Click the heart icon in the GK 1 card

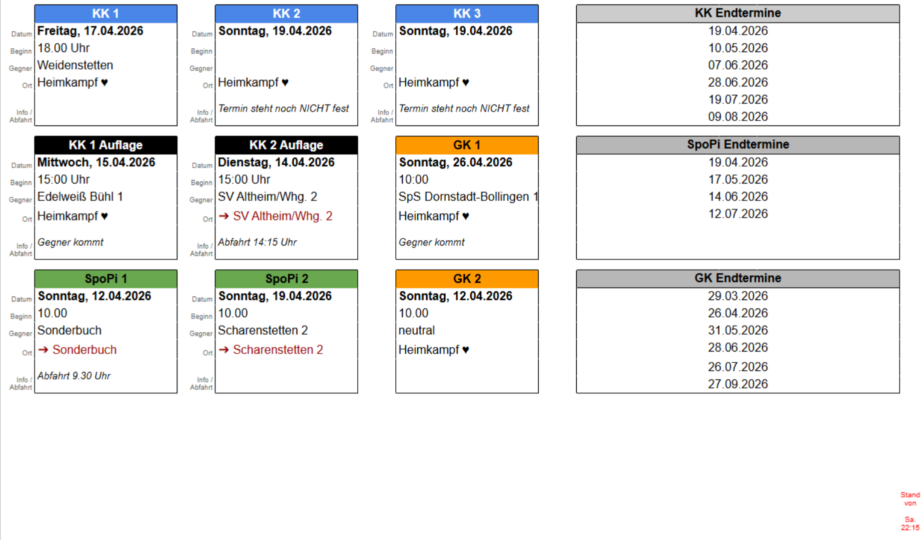465,216
